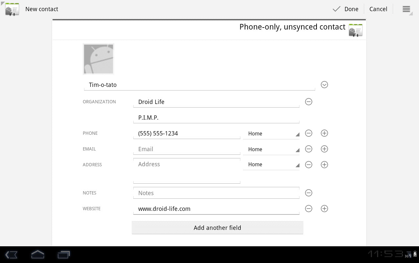Screen dimensions: 419x263
Task: Remove the Address entry with minus icon
Action: pos(308,165)
